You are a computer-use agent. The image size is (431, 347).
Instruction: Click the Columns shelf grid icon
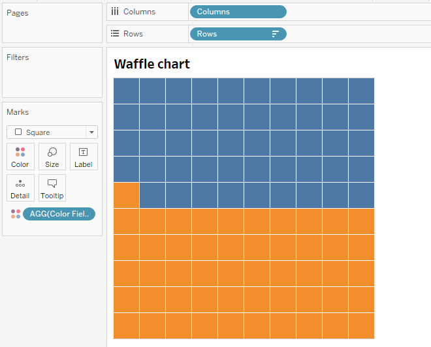pyautogui.click(x=115, y=12)
